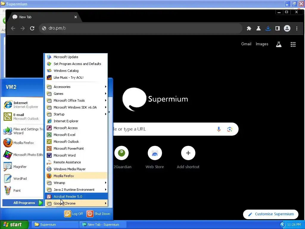Close the New Tab browser tab

click(x=75, y=17)
